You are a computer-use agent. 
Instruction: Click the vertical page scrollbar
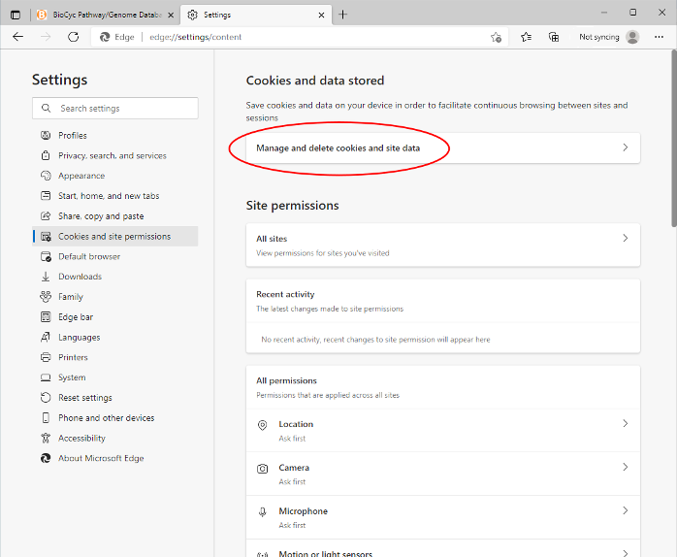click(672, 146)
